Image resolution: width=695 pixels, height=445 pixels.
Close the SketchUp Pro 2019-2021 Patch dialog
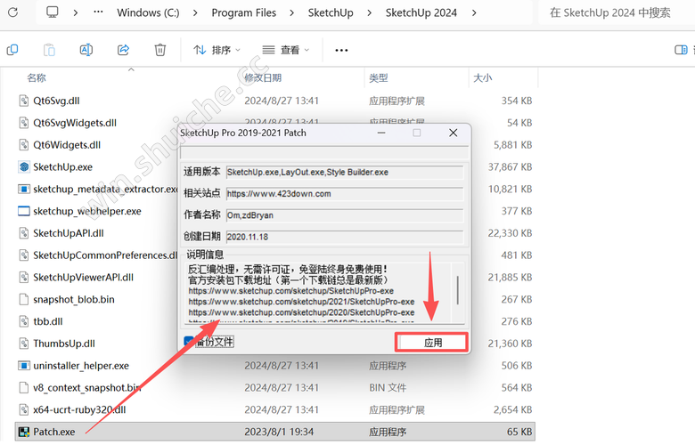(x=454, y=133)
